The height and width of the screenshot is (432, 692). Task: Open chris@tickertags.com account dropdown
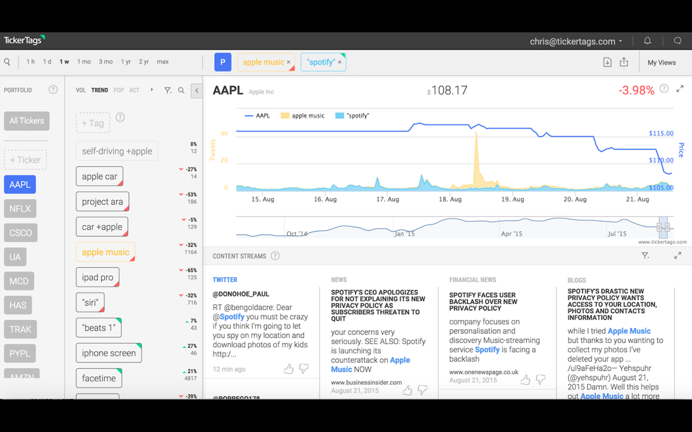click(x=576, y=41)
